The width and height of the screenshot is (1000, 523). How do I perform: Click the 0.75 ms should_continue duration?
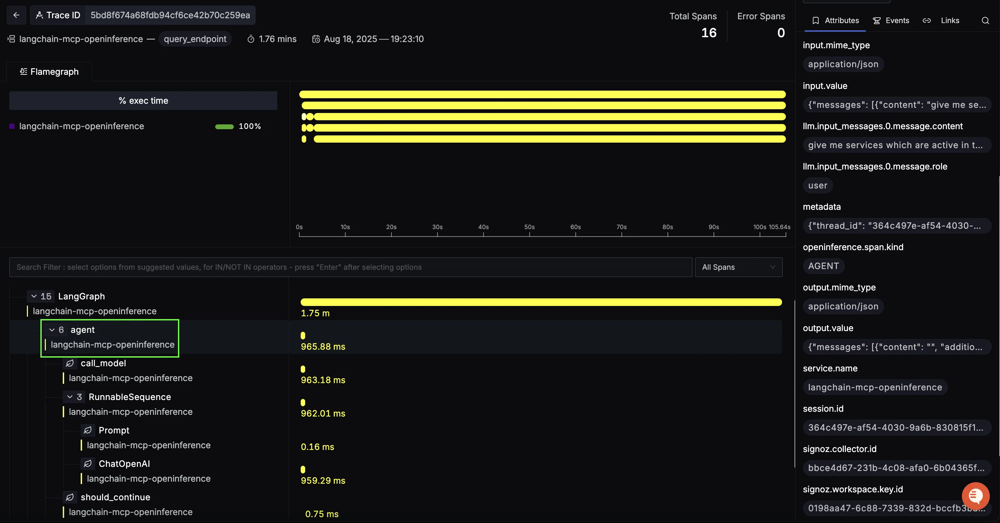pyautogui.click(x=322, y=514)
